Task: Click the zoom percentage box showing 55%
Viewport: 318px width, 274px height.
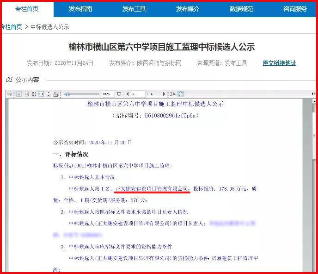Action: point(108,94)
